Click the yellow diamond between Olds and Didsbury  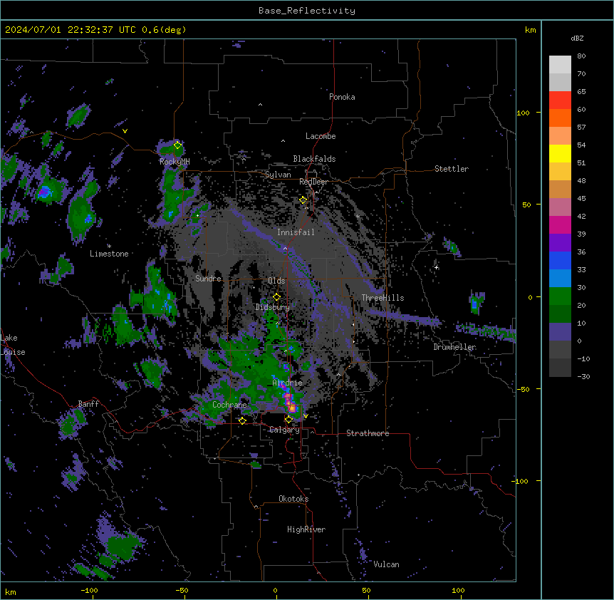coord(277,297)
